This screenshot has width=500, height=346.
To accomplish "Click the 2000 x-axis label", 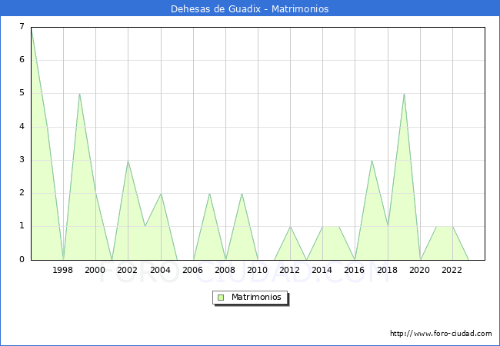I will [x=95, y=270].
